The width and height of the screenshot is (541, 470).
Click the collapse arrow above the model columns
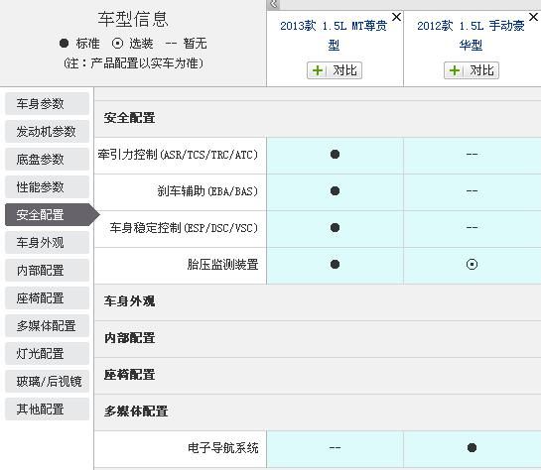273,5
